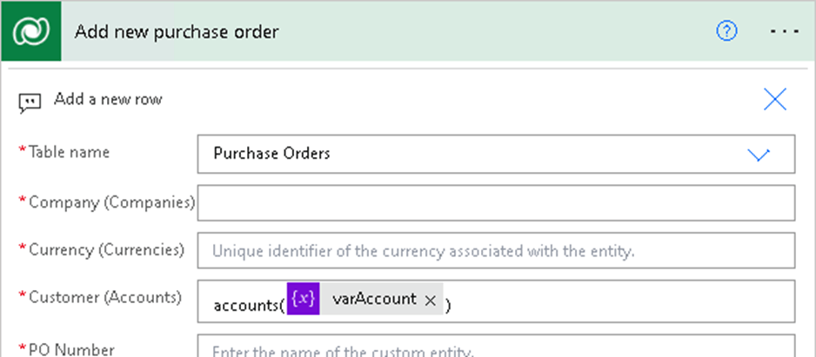Focus the Currency (Currencies) input field
This screenshot has width=816, height=357.
(496, 252)
